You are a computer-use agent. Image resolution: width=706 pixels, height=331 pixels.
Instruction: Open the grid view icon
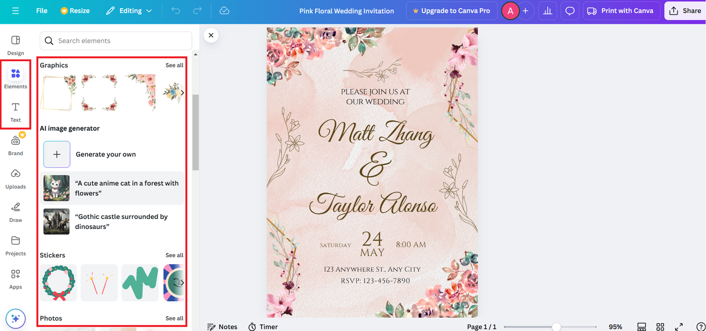pyautogui.click(x=660, y=327)
